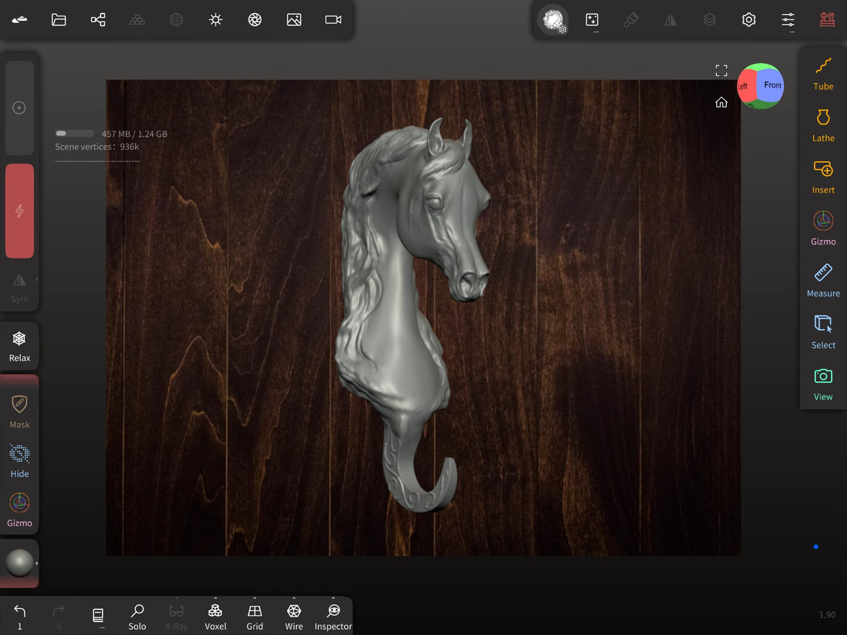Expand the Sym symmetry options
The image size is (847, 635).
[37, 279]
